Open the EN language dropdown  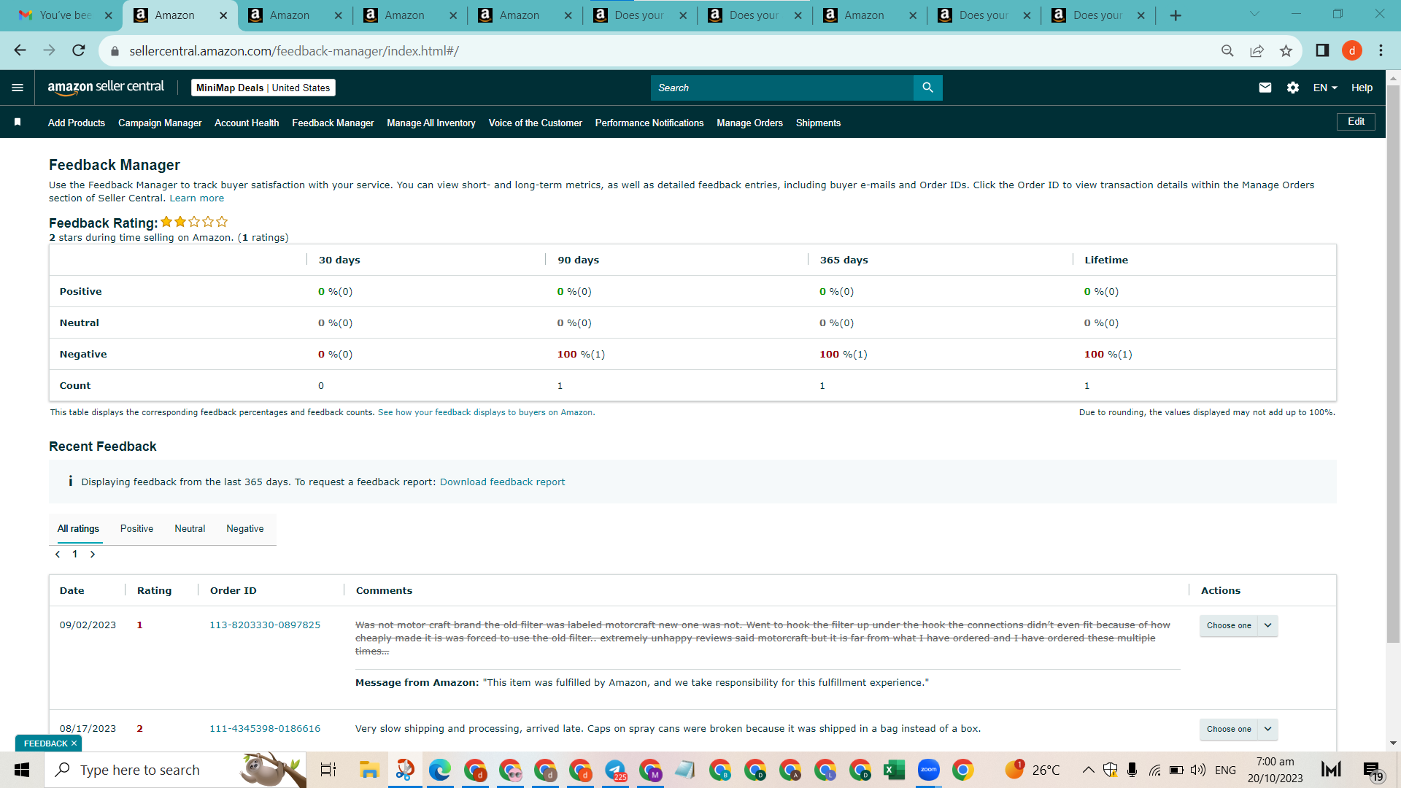coord(1325,88)
